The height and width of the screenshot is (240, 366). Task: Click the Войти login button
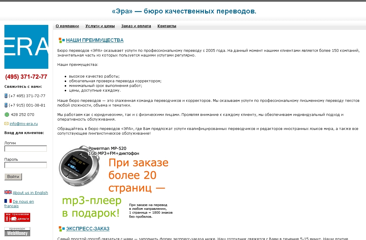[13, 176]
